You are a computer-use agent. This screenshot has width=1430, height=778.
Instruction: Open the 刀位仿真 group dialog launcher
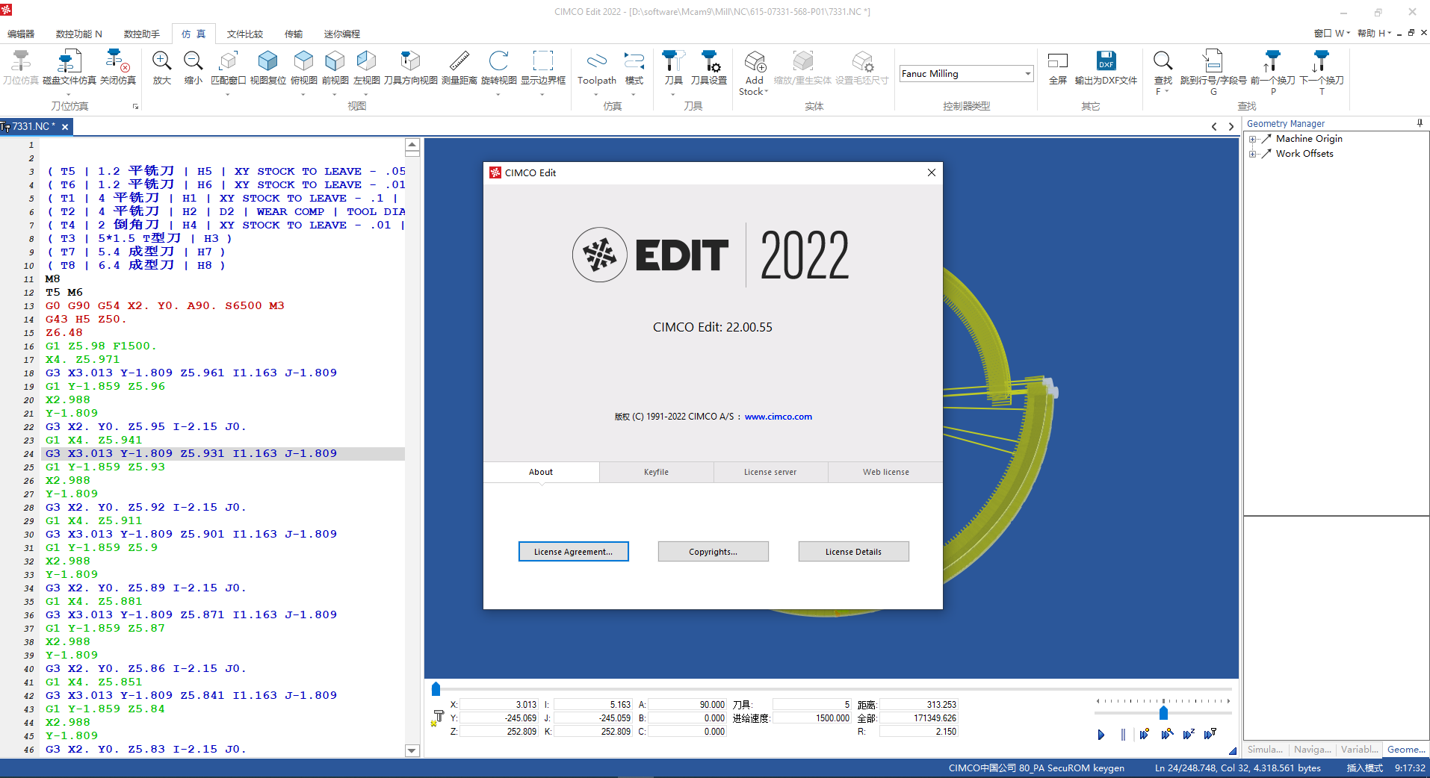click(135, 107)
